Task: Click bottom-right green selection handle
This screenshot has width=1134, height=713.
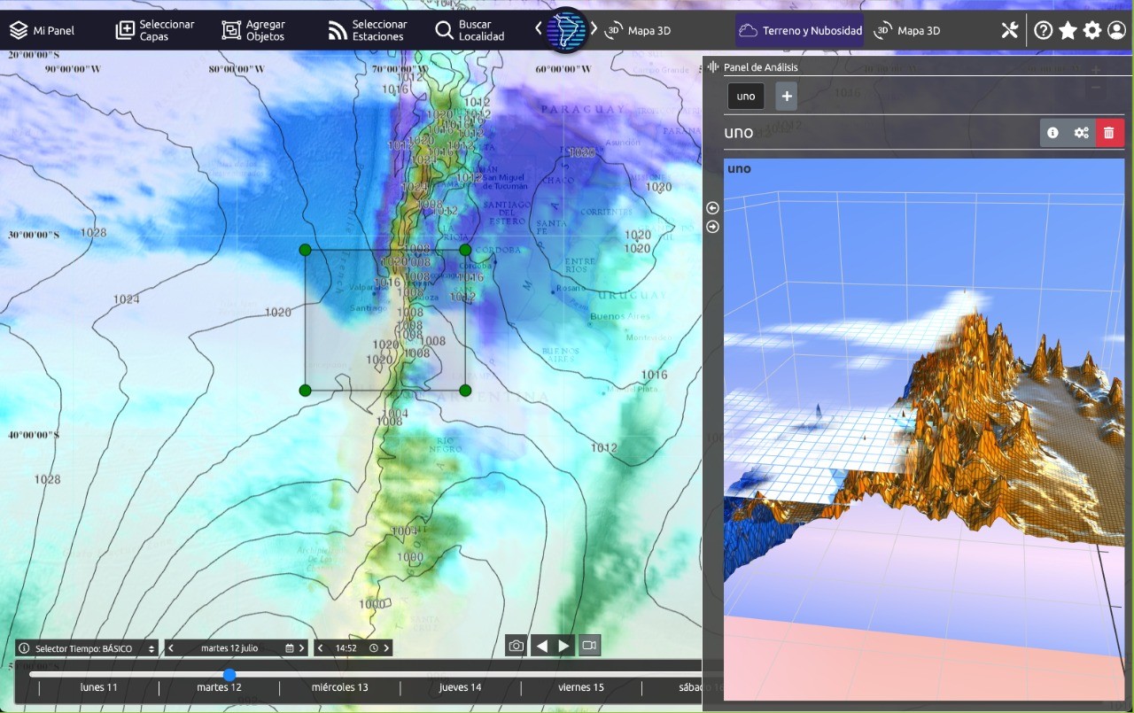Action: pyautogui.click(x=465, y=390)
